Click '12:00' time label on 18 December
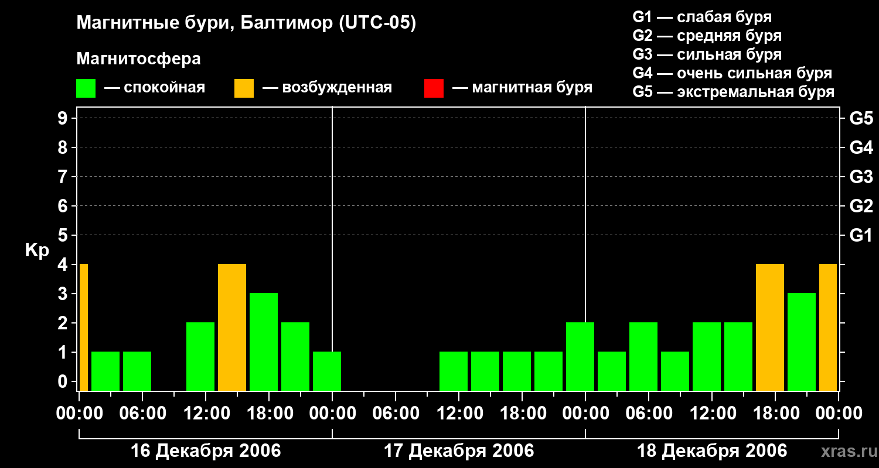The height and width of the screenshot is (468, 879). pyautogui.click(x=712, y=414)
